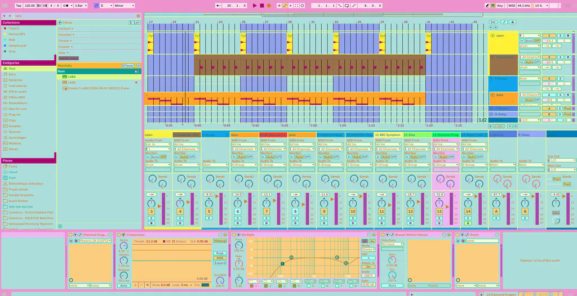Open the Minor scale dropdown

click(x=123, y=6)
